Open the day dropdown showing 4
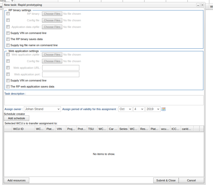Image resolution: width=213 pixels, height=189 pixels. coord(139,109)
